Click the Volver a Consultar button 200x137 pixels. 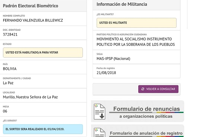tap(158, 89)
